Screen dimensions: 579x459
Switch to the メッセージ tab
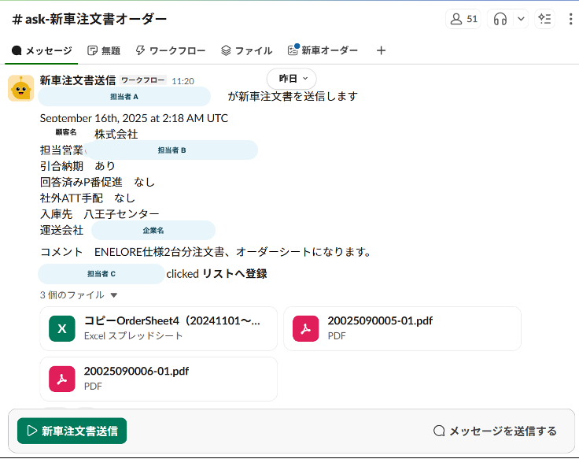(42, 50)
